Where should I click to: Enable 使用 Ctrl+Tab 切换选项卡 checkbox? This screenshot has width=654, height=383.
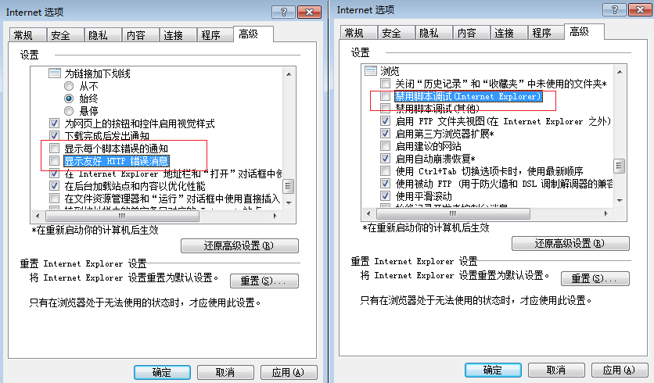[386, 171]
